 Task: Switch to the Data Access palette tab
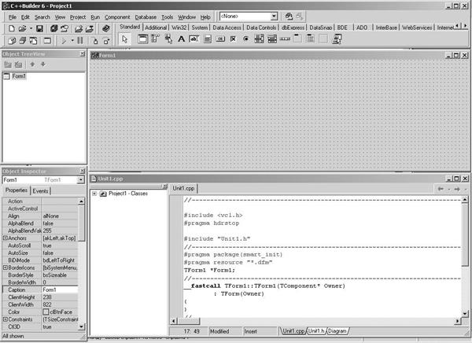click(227, 27)
